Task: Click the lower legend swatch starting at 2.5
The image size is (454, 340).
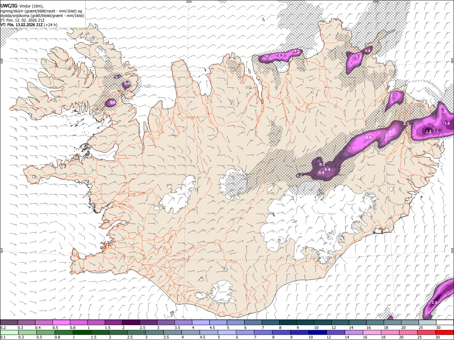Action: 137,332
